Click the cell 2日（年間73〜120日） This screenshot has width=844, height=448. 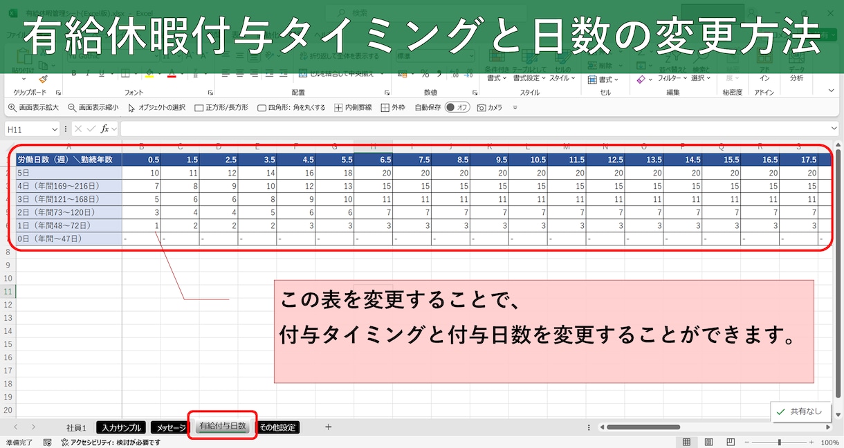pyautogui.click(x=68, y=212)
